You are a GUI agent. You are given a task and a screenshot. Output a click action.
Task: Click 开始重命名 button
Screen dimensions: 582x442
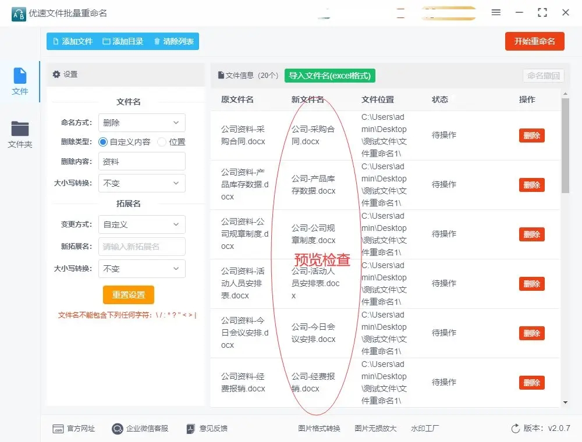pyautogui.click(x=534, y=41)
